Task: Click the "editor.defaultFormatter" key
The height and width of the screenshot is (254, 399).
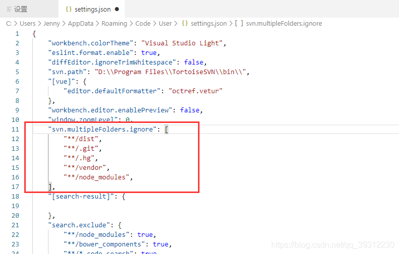Action: tap(112, 91)
